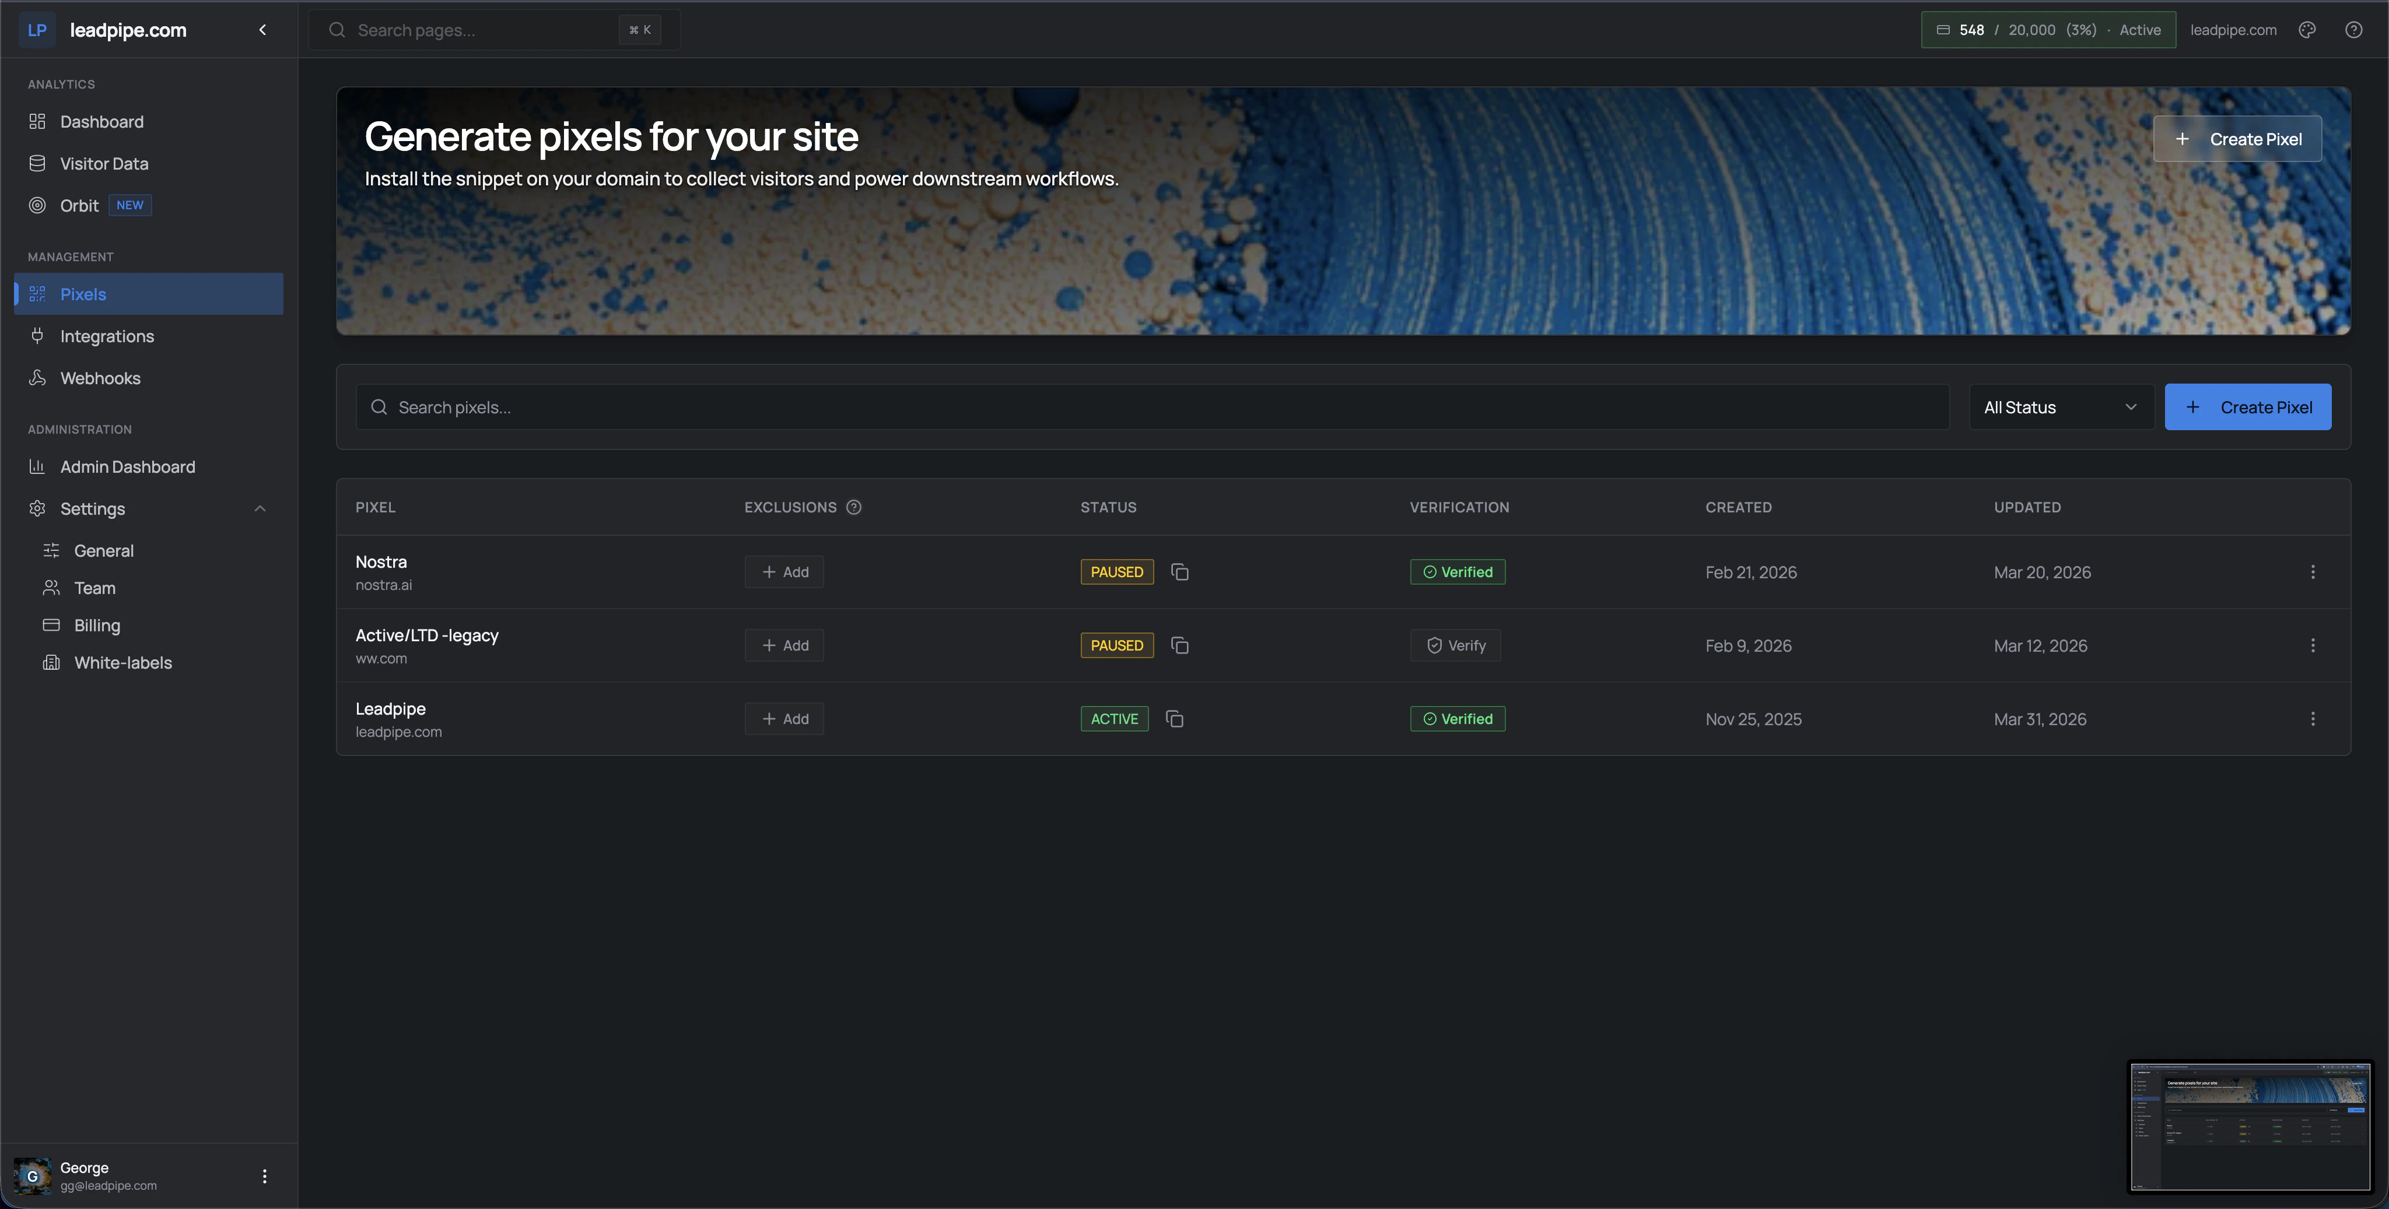Verify the Active/LTD -legacy pixel
The image size is (2389, 1209).
1455,645
